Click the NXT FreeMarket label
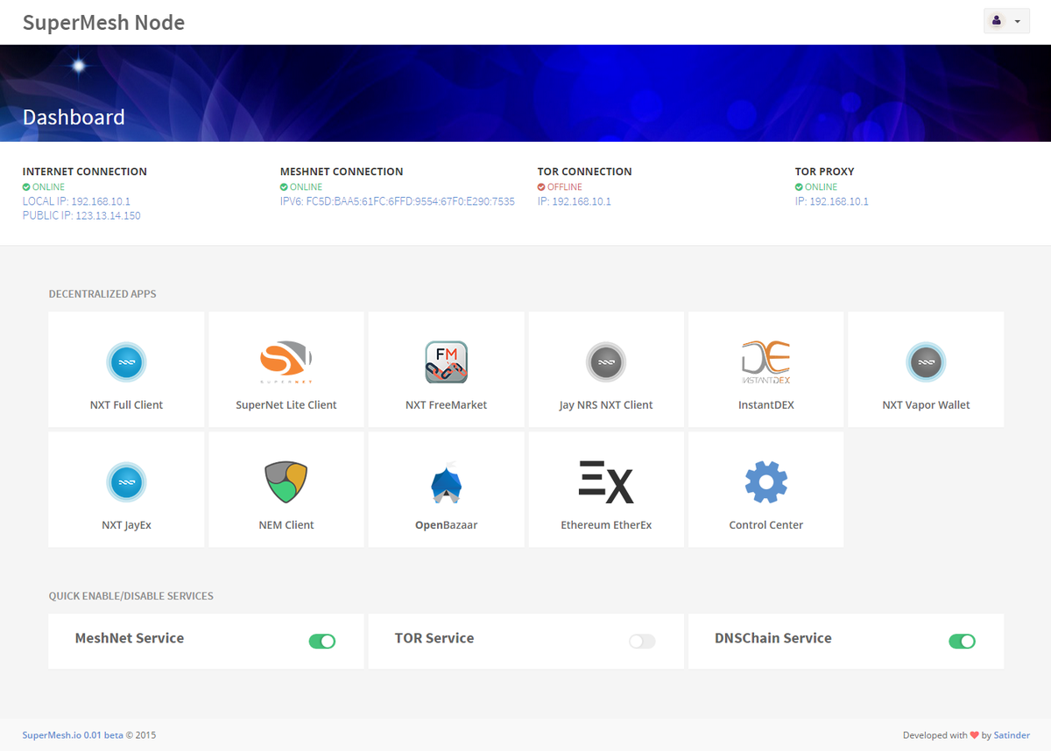 [446, 404]
